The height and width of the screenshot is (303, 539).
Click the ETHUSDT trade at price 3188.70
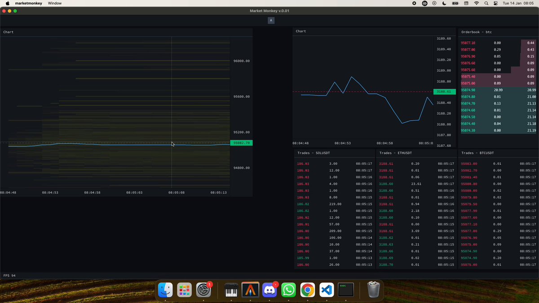(417, 265)
